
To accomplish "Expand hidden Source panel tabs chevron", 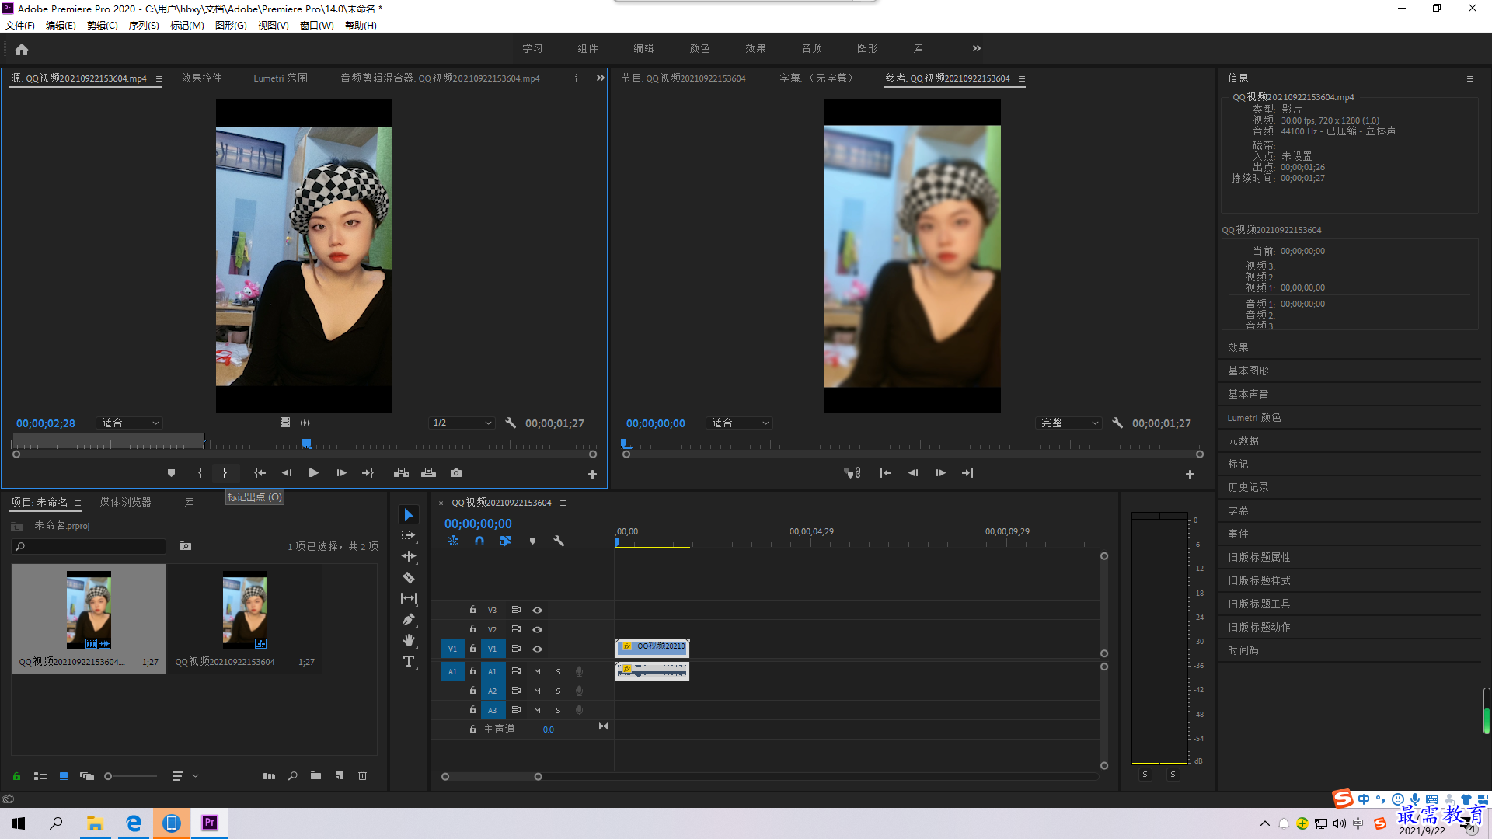I will coord(600,78).
